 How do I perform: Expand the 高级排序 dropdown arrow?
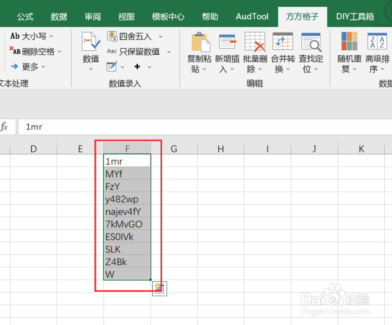(383, 69)
